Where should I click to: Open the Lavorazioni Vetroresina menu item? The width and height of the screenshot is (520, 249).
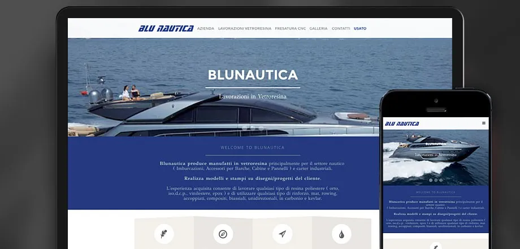point(244,28)
